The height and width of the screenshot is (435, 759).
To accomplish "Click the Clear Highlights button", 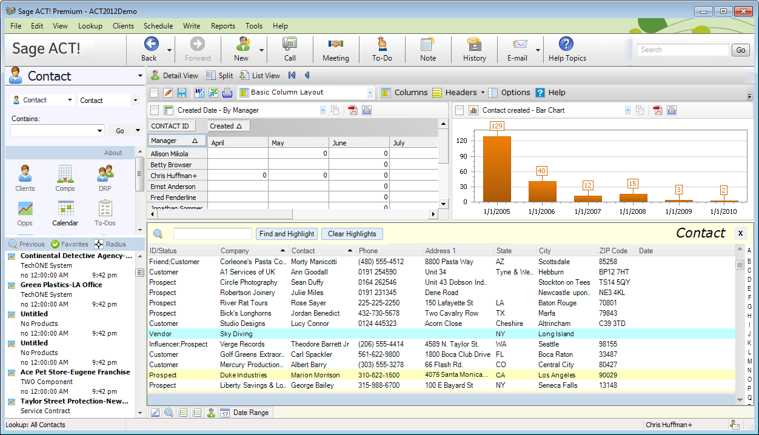I will [352, 234].
